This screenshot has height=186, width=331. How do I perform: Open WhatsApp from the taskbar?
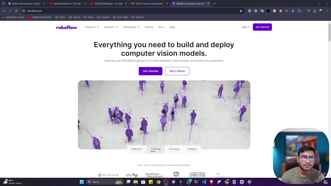tap(189, 182)
